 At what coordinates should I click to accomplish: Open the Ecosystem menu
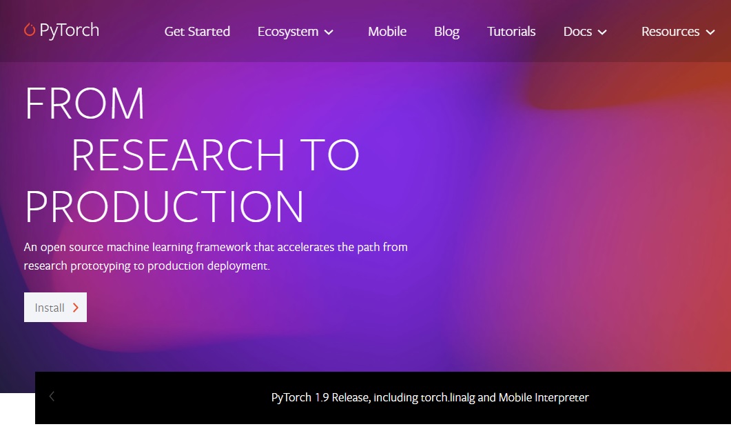click(x=295, y=32)
